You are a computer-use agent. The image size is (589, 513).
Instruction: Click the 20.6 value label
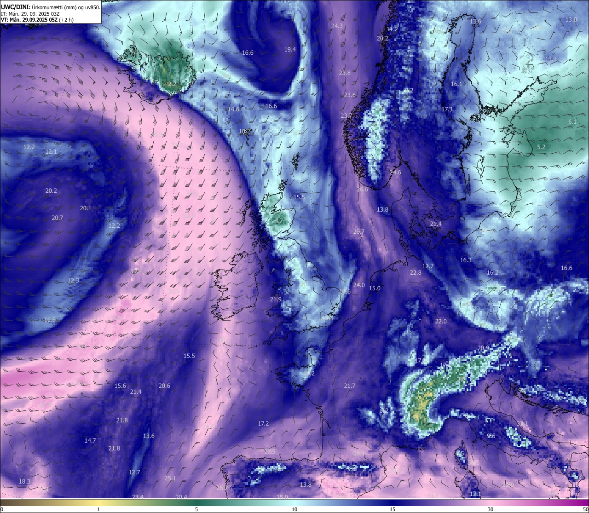click(164, 386)
